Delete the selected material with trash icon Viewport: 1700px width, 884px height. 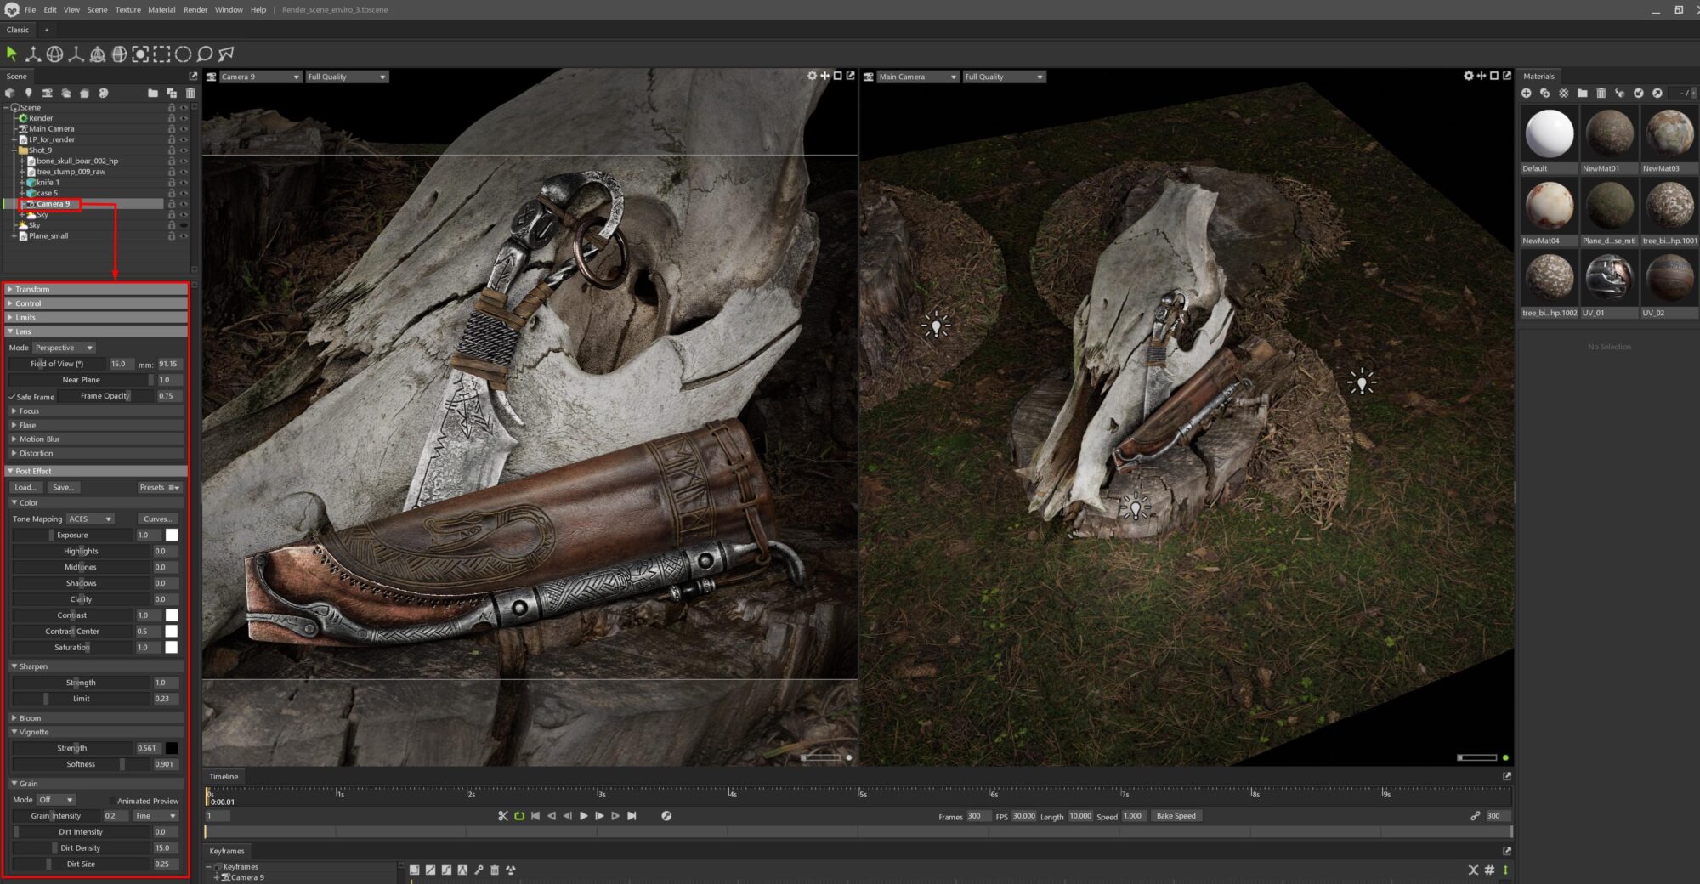[1601, 93]
